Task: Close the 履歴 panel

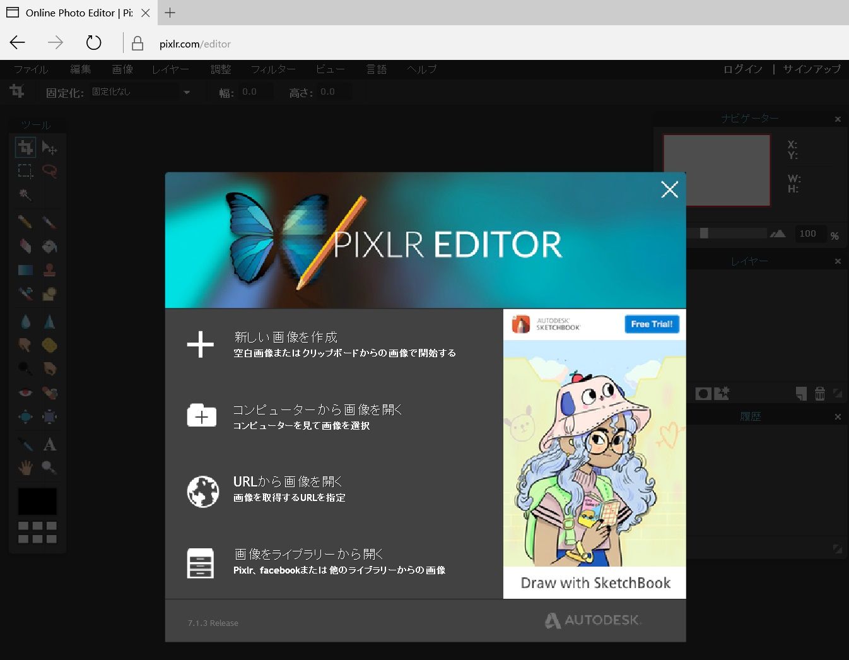Action: tap(838, 417)
